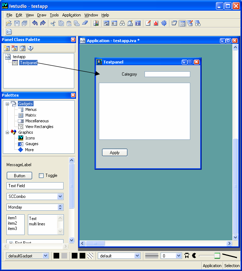
Task: Open the Application menu
Action: click(71, 15)
